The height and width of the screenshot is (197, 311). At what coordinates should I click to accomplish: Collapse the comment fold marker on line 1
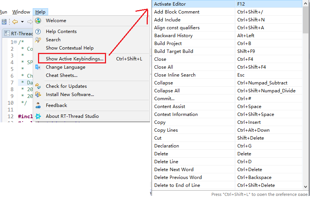(x=15, y=42)
